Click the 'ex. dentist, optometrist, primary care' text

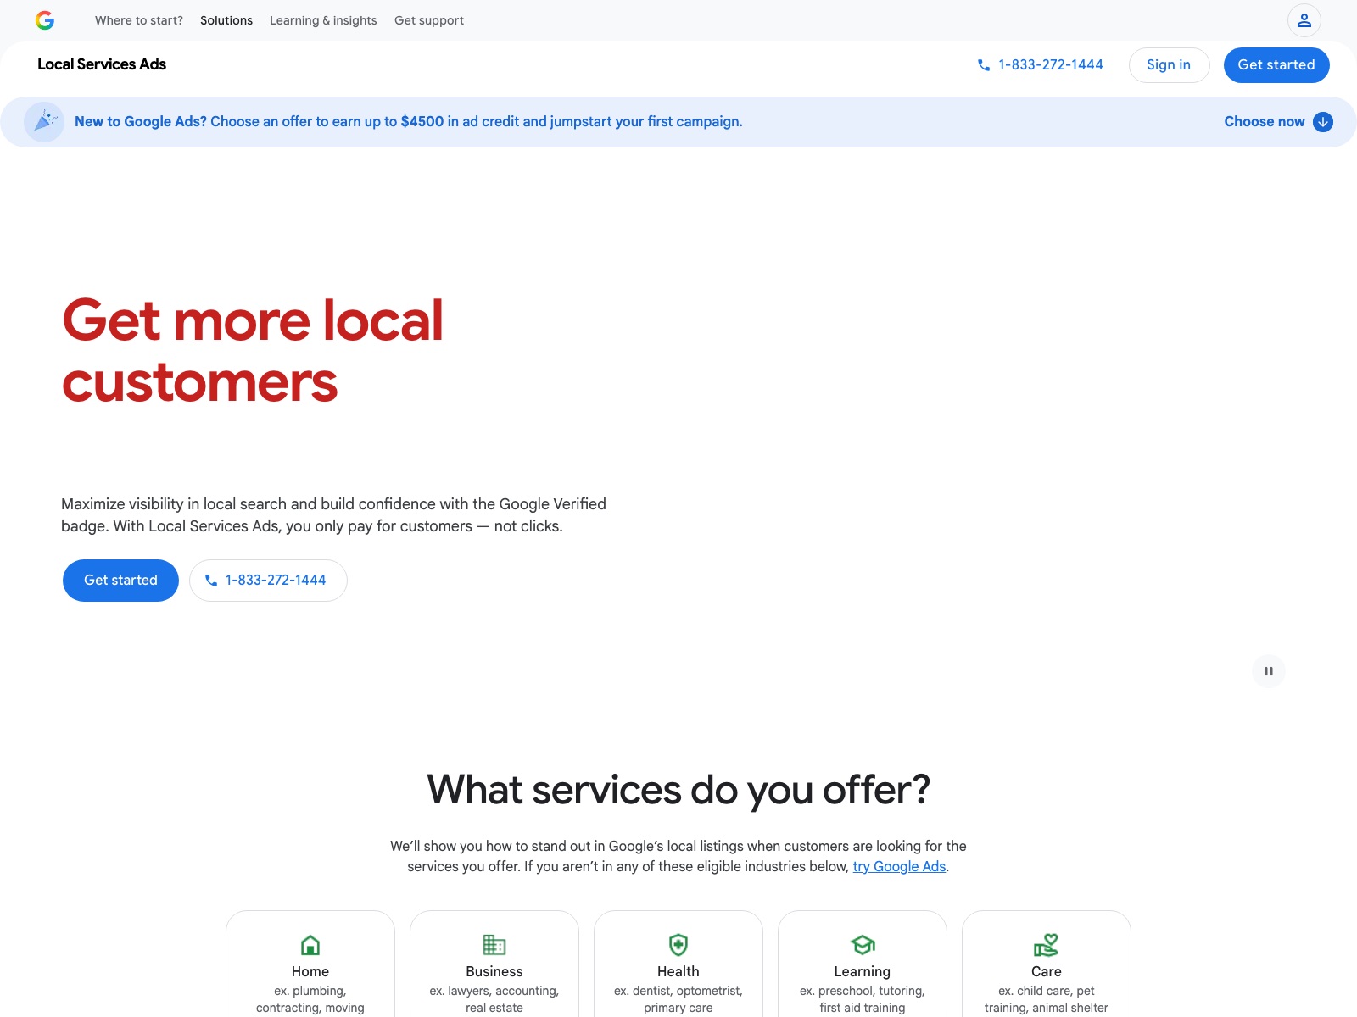pos(678,999)
